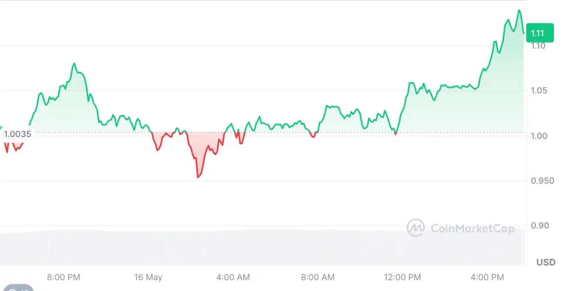Click the green 1.11 current price tag

[x=540, y=33]
